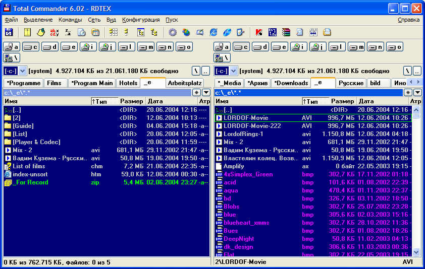The image size is (425, 269).
Task: Click the colorful globe toolbar icon
Action: pos(186,32)
